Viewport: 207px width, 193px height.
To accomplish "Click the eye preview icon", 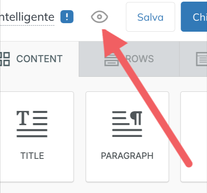I will (x=100, y=17).
